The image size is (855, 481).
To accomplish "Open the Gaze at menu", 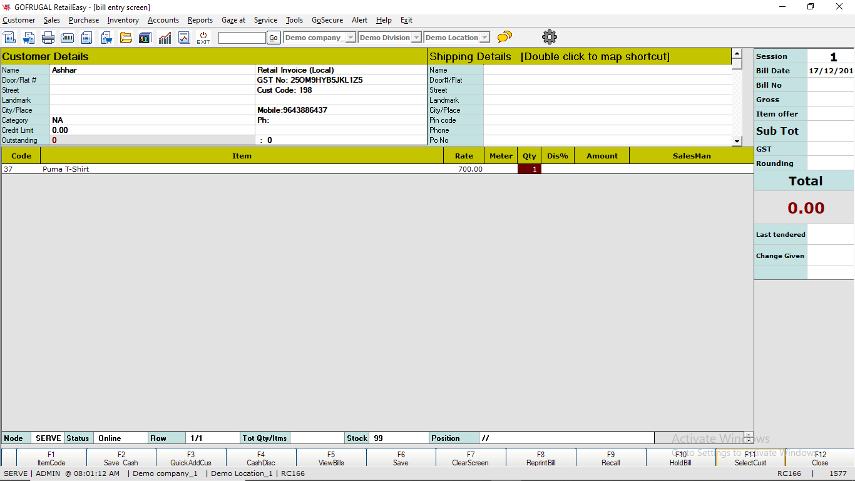I will [x=233, y=20].
